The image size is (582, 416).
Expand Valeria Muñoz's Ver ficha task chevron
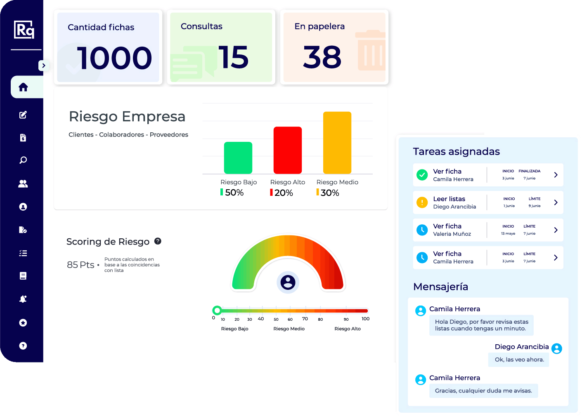(555, 230)
